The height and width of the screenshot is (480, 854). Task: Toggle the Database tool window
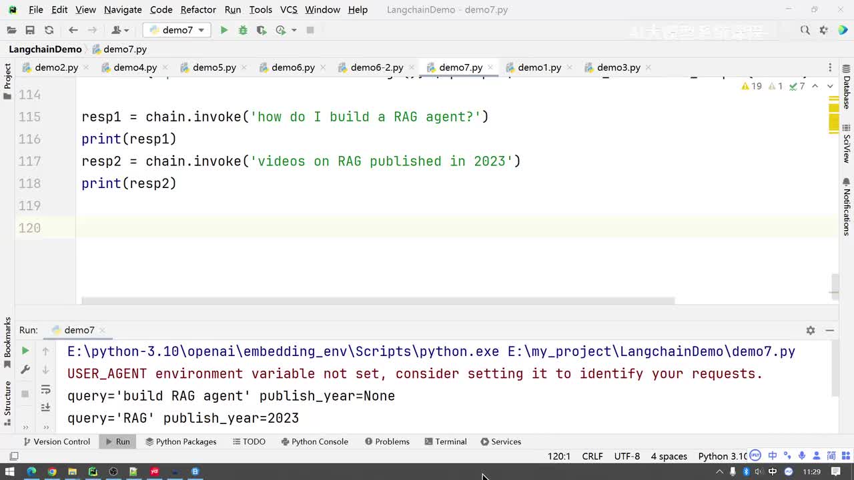point(846,87)
